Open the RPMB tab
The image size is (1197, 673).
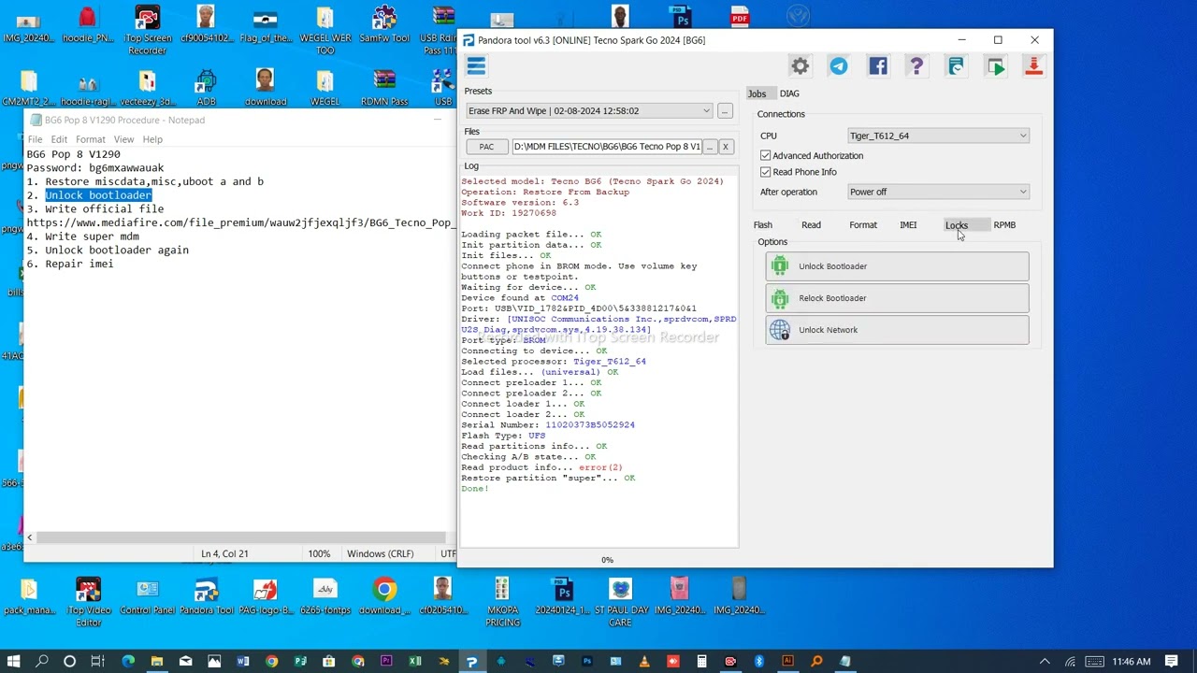[1004, 225]
